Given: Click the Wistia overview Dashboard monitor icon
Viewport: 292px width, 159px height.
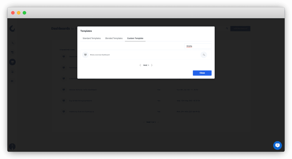Looking at the screenshot, I should point(85,55).
